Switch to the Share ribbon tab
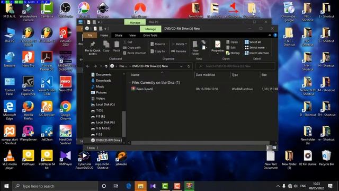 119,36
